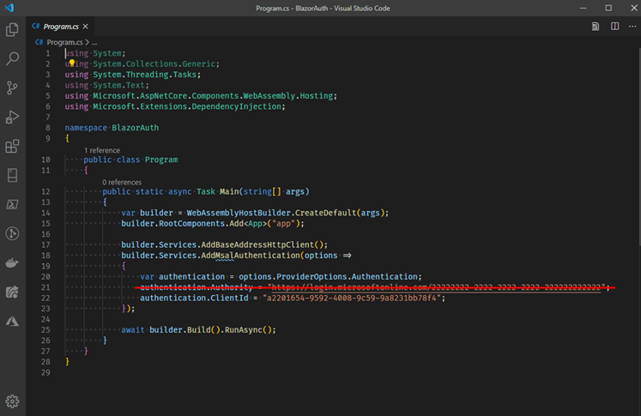Click the ClientId GUID string on line 22
641x416 pixels.
pyautogui.click(x=352, y=298)
